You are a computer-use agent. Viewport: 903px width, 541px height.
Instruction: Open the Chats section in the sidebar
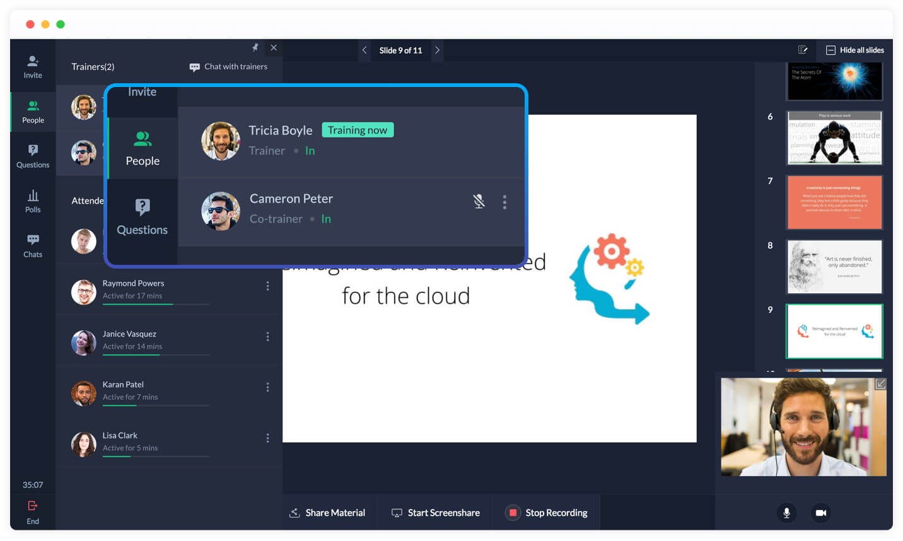click(x=33, y=246)
